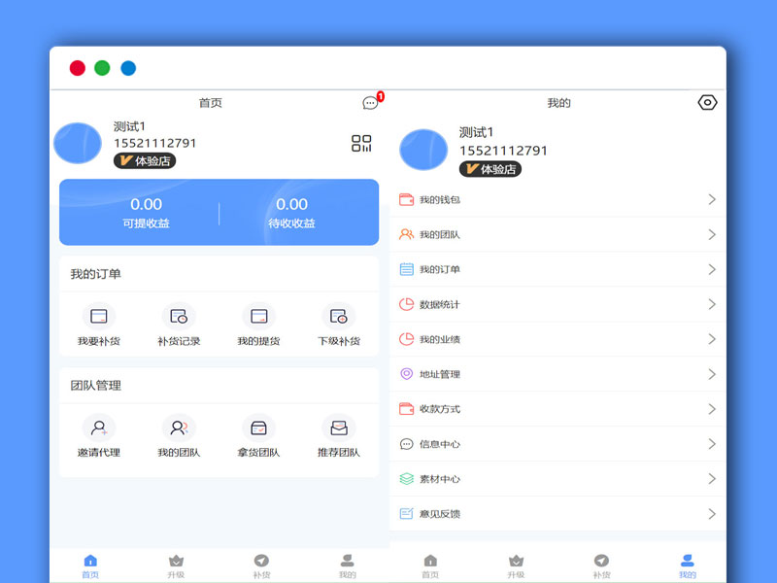Expand the 意见反馈 row chevron
Image resolution: width=777 pixels, height=583 pixels.
(712, 514)
